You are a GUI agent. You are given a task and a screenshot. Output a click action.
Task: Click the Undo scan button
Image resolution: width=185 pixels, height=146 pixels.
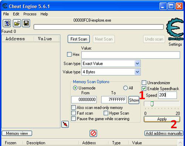154,39
